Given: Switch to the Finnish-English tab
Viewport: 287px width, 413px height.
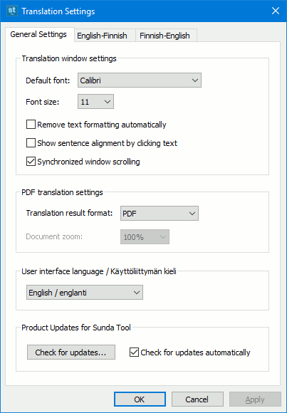Looking at the screenshot, I should click(x=165, y=36).
